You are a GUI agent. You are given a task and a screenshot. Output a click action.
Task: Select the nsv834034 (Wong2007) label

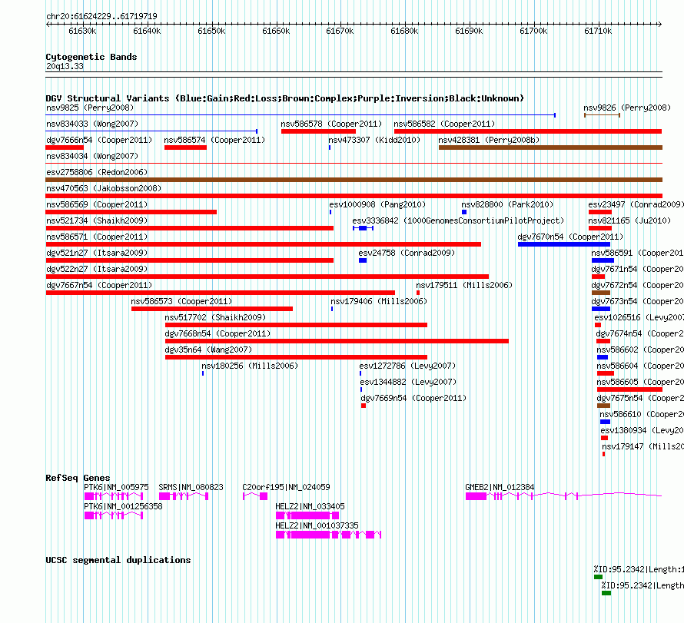92,156
